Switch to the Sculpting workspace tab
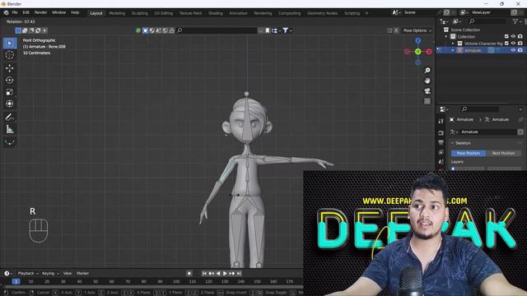527x296 pixels. click(x=139, y=13)
